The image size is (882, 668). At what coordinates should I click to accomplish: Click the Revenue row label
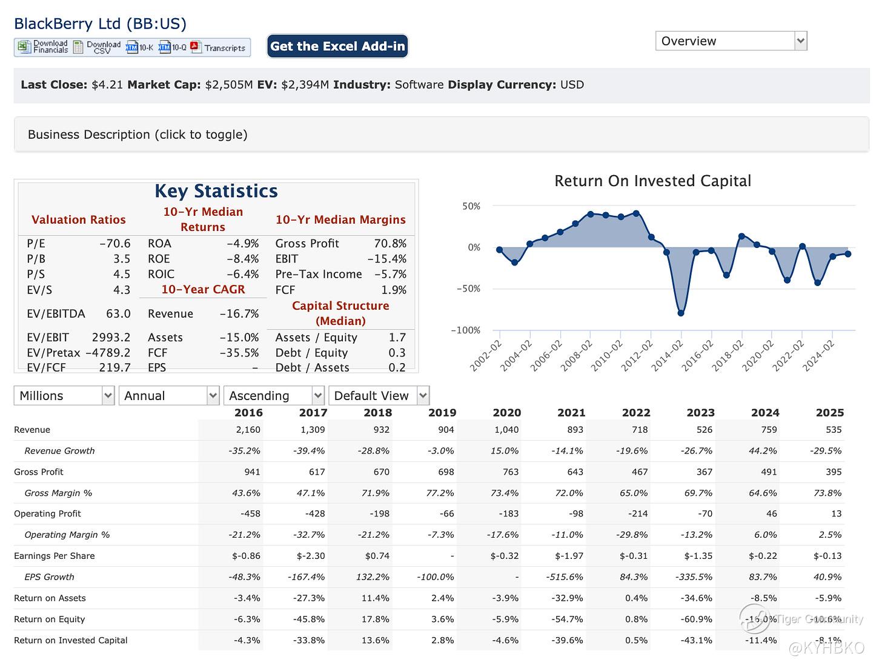pos(32,430)
